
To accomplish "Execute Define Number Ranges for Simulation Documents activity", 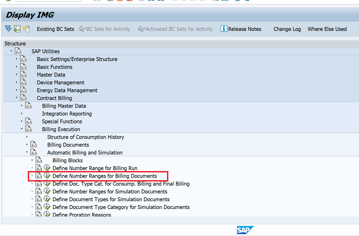I will pyautogui.click(x=47, y=191).
